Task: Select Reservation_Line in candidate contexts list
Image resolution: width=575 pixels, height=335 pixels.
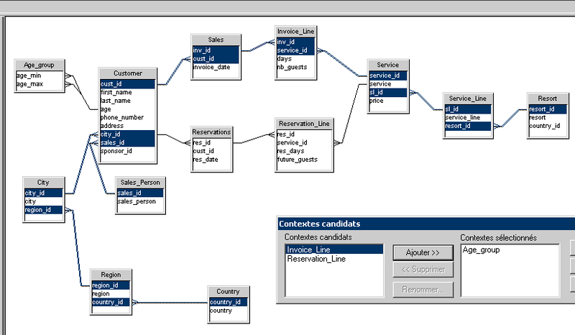Action: [333, 258]
